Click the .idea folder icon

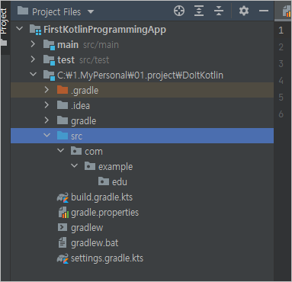tap(63, 105)
